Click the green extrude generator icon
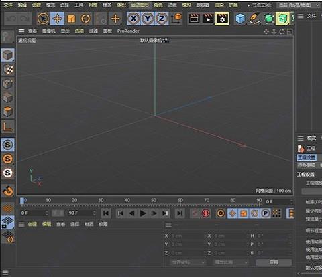The height and width of the screenshot is (277, 322). point(282,19)
